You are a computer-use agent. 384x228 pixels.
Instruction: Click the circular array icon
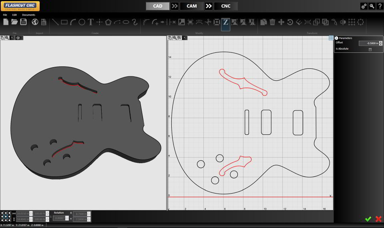[x=360, y=22]
